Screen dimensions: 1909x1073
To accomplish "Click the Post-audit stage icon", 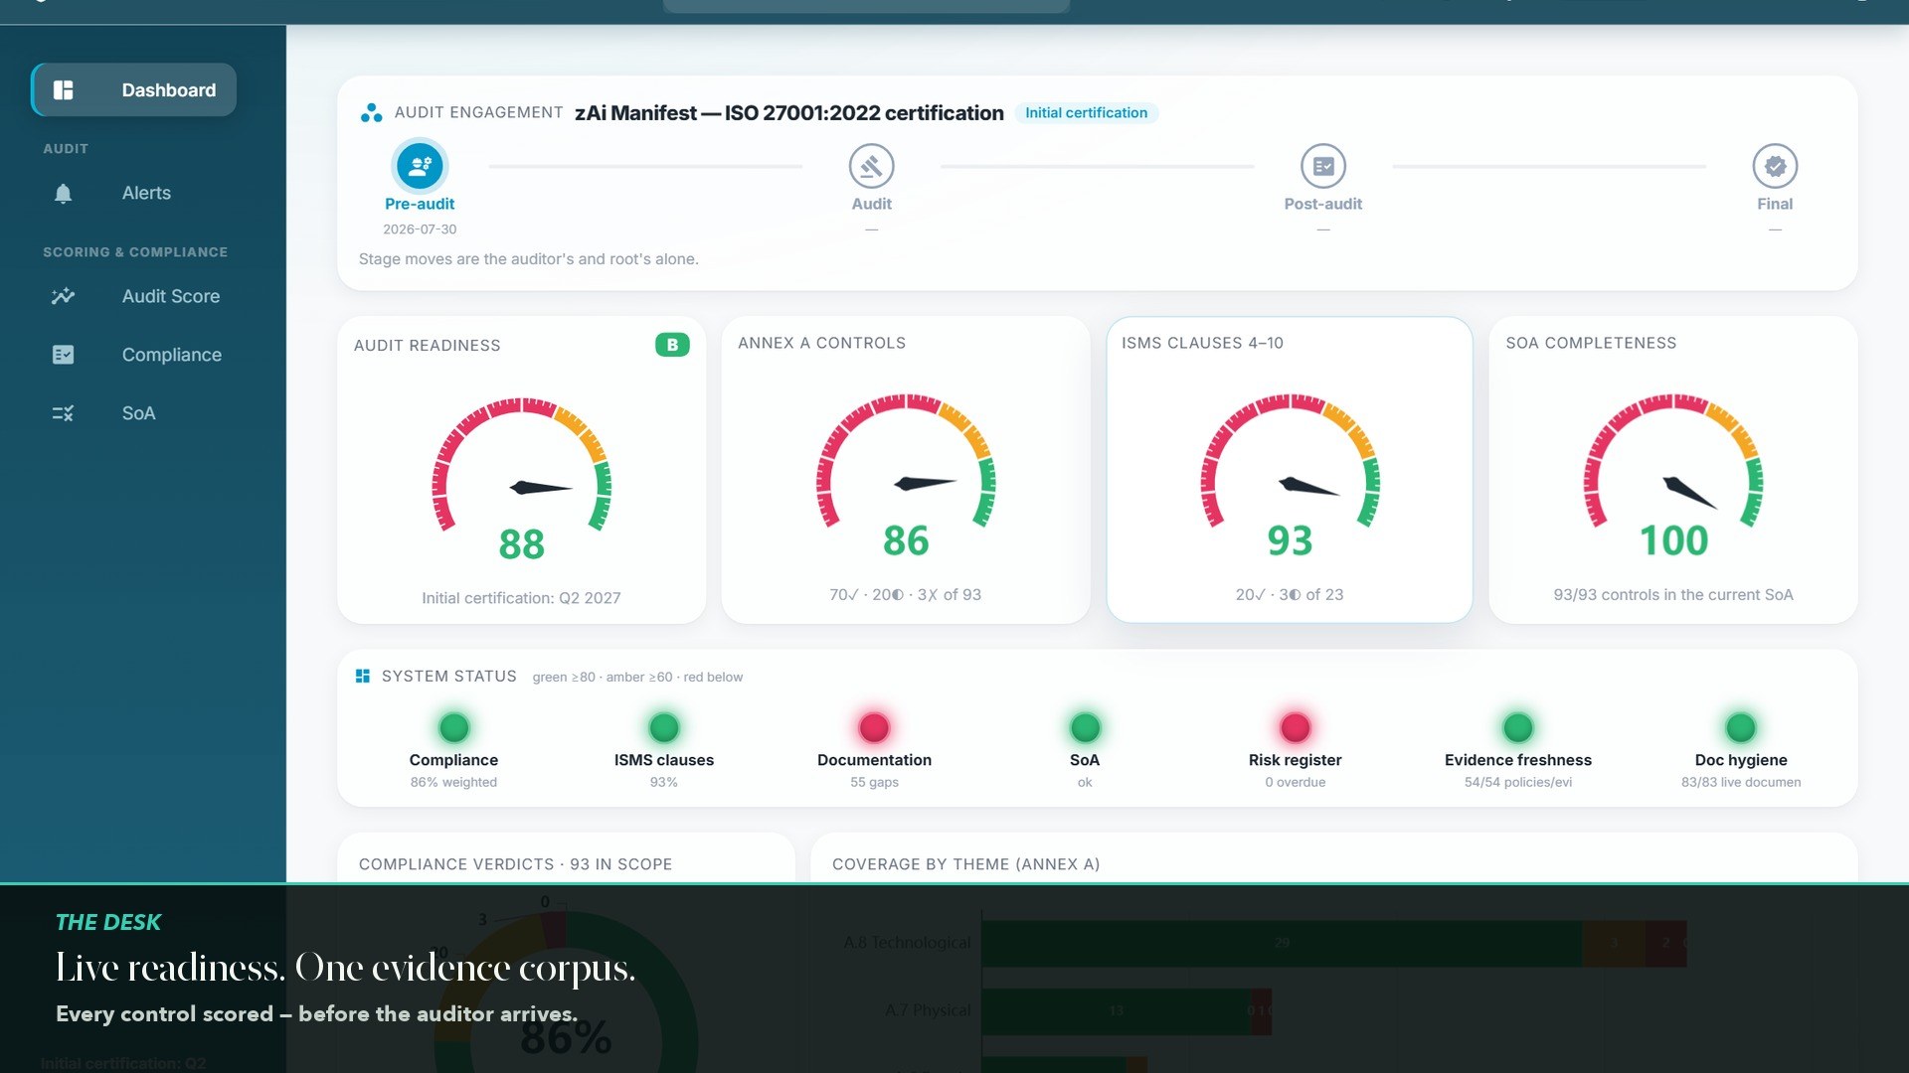I will (1322, 166).
